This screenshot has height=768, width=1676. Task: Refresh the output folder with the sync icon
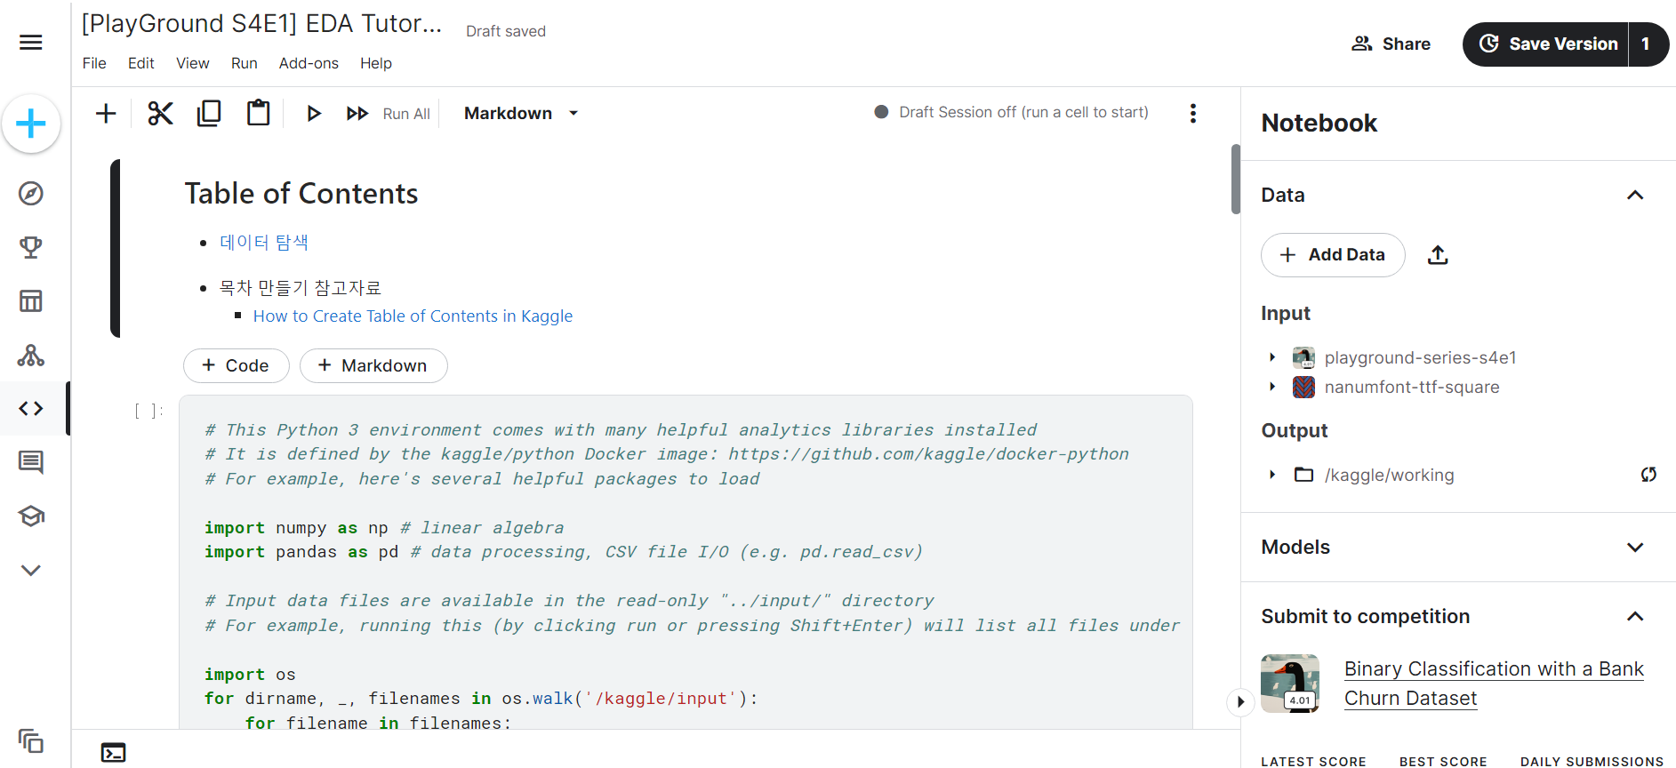(1648, 475)
